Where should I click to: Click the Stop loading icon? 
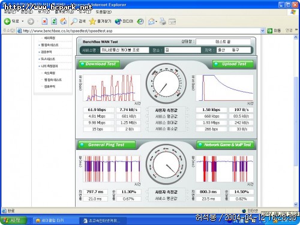44,22
